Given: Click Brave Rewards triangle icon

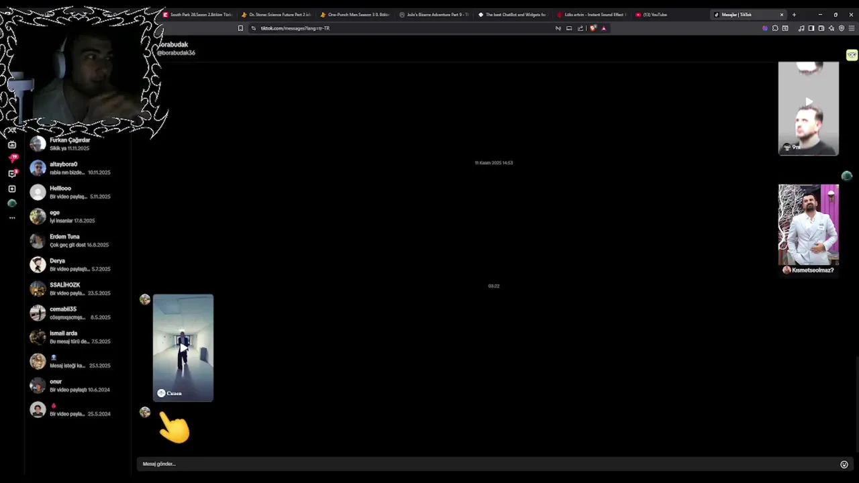Looking at the screenshot, I should coord(603,28).
